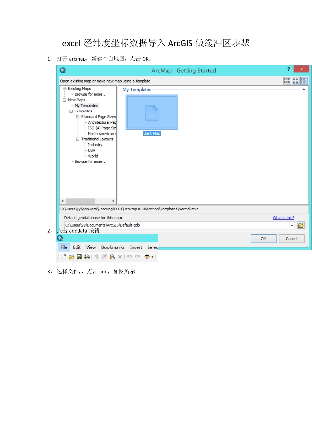Select Existing Maps in the tree
Image resolution: width=312 pixels, height=442 pixels.
[79, 89]
